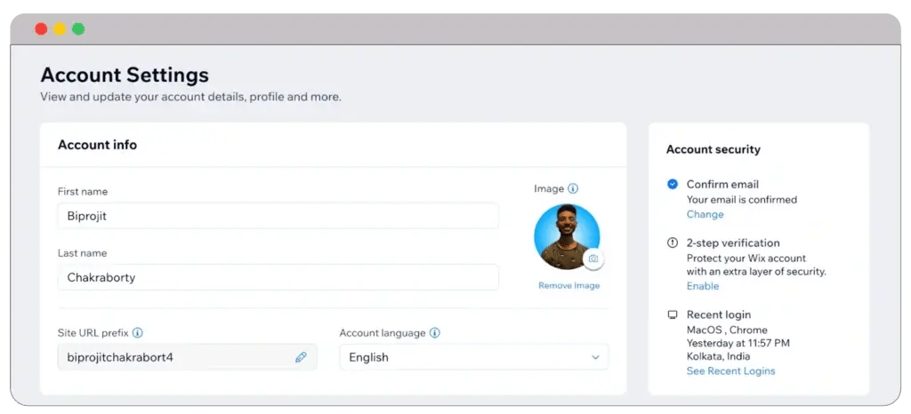
Task: Click the blue confirmed email checkmark icon
Action: click(x=673, y=184)
